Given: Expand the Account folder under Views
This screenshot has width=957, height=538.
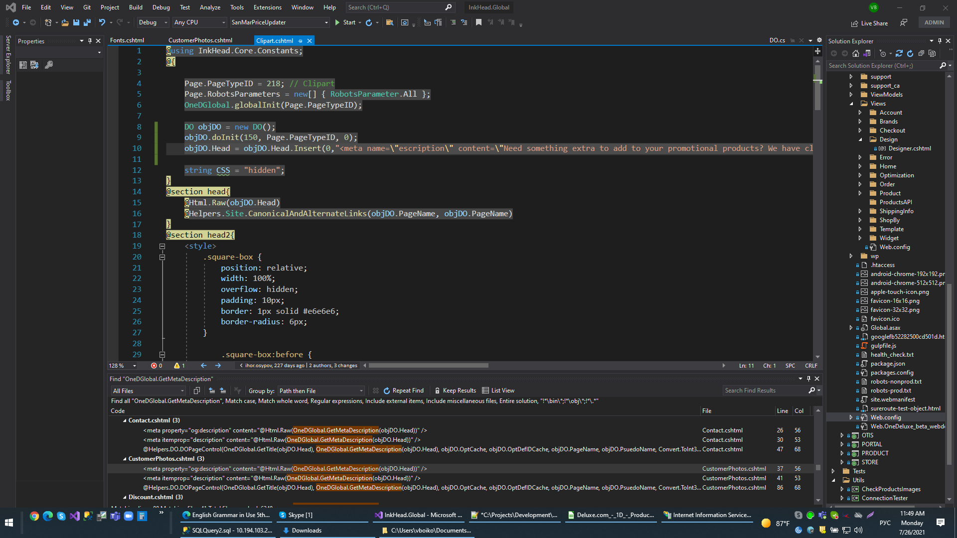Looking at the screenshot, I should (860, 113).
